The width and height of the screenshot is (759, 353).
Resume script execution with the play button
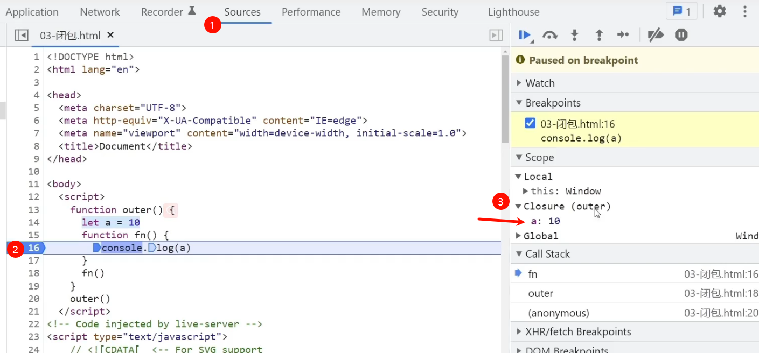(x=525, y=36)
